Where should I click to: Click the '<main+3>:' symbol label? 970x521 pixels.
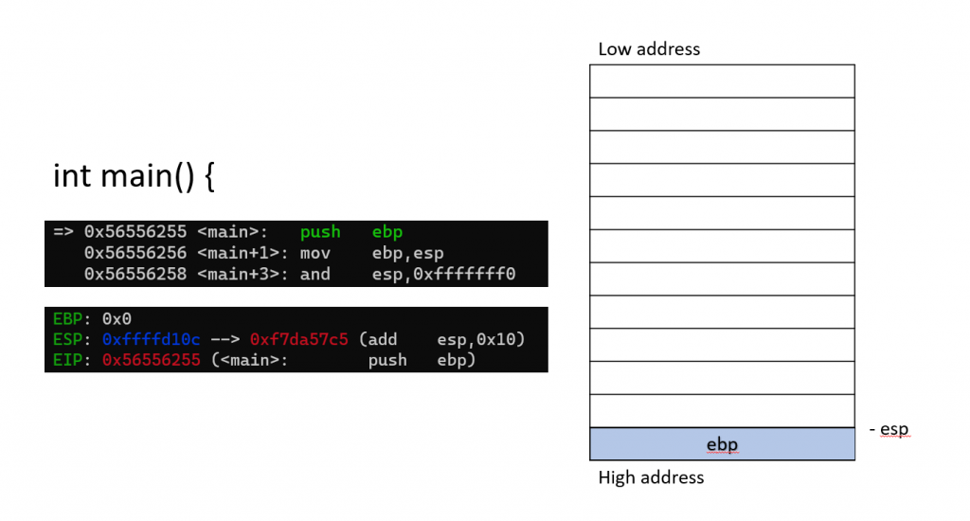pyautogui.click(x=242, y=274)
